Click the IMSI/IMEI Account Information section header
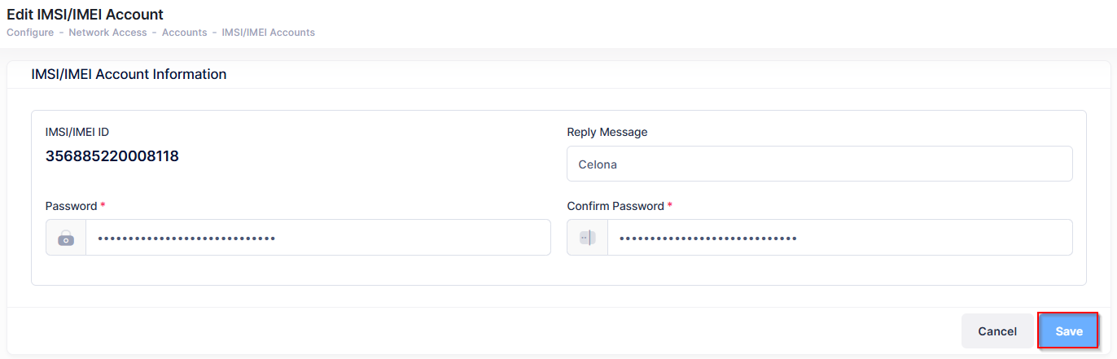 point(129,74)
